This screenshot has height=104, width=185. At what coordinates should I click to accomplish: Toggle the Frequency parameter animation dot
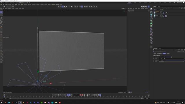154,60
